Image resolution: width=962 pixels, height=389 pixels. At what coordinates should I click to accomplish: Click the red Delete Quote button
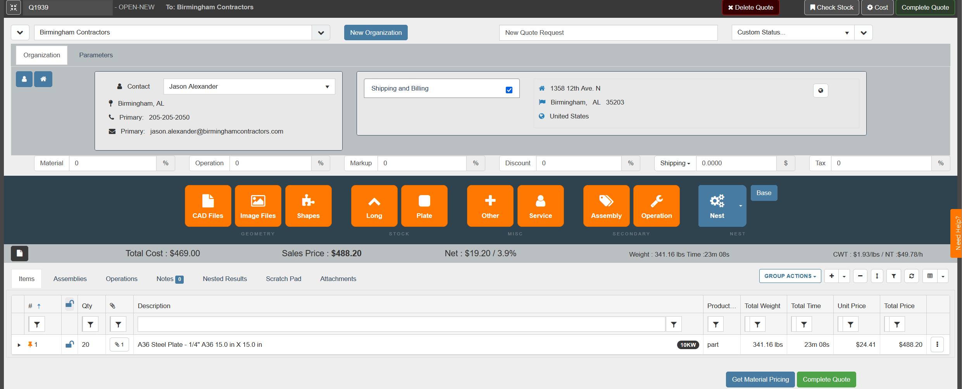tap(750, 7)
